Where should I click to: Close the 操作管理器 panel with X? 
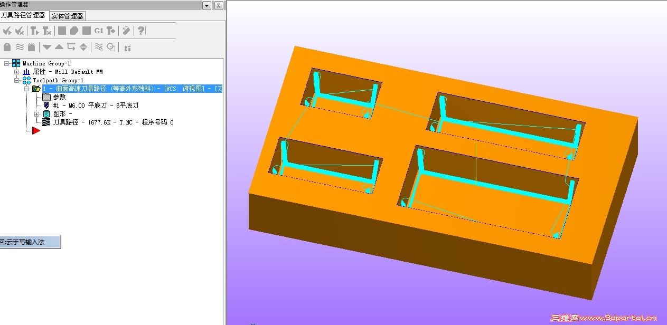(x=218, y=5)
